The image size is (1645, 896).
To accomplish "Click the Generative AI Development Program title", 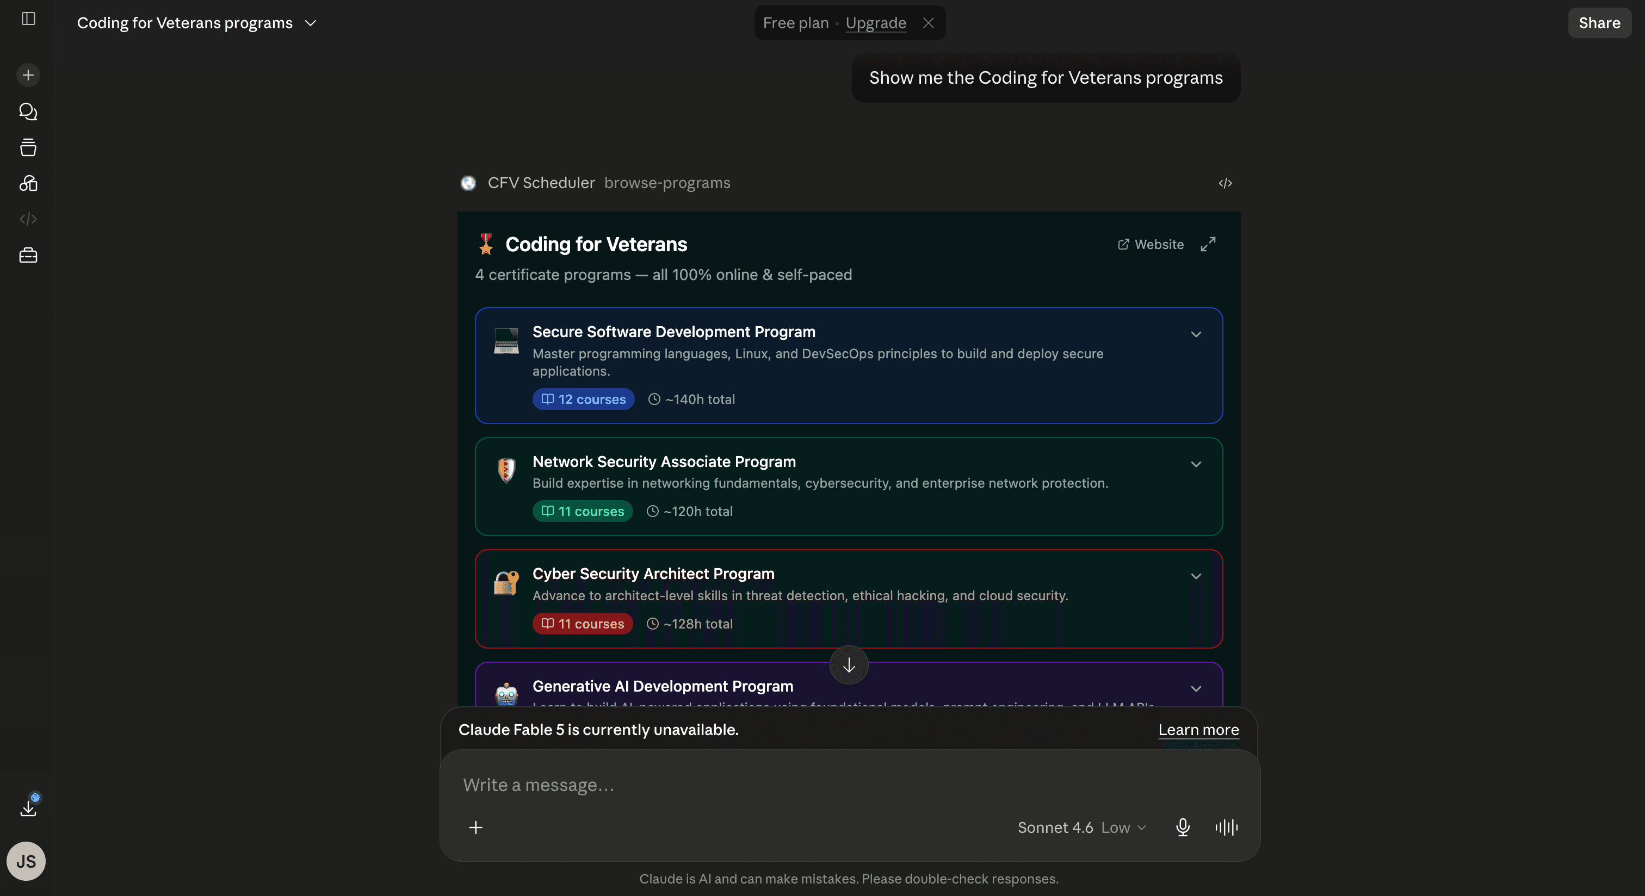I will tap(663, 686).
